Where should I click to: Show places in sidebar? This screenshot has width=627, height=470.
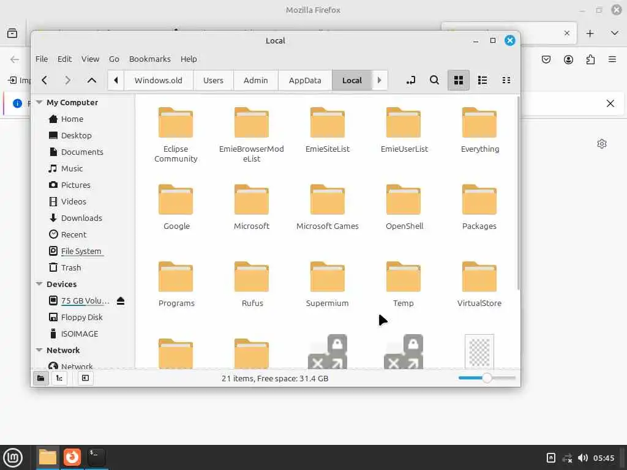click(41, 378)
